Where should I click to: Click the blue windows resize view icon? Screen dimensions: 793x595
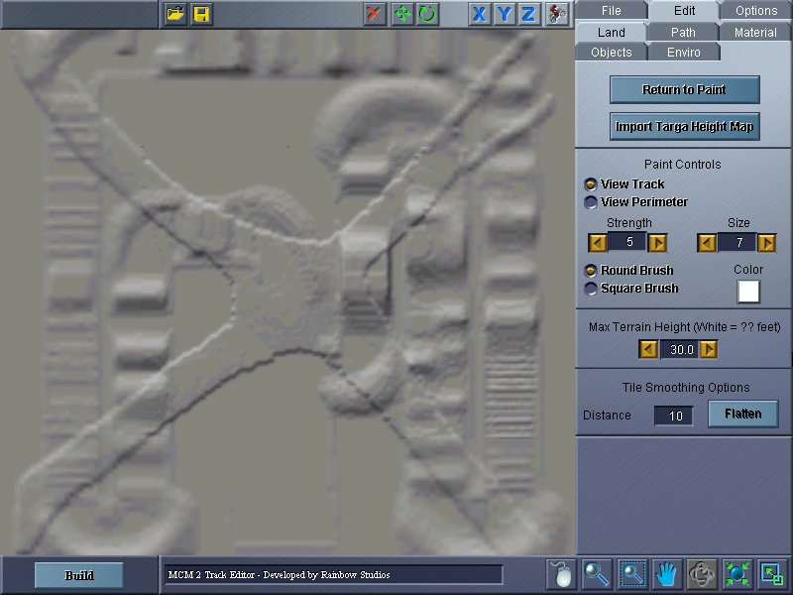click(772, 574)
